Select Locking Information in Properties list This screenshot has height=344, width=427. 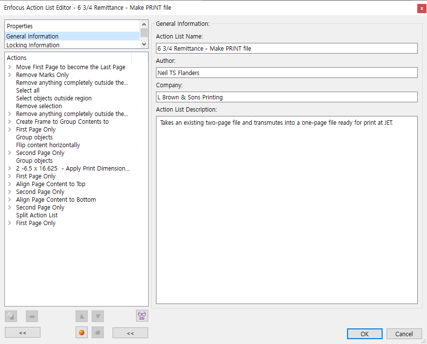[33, 45]
